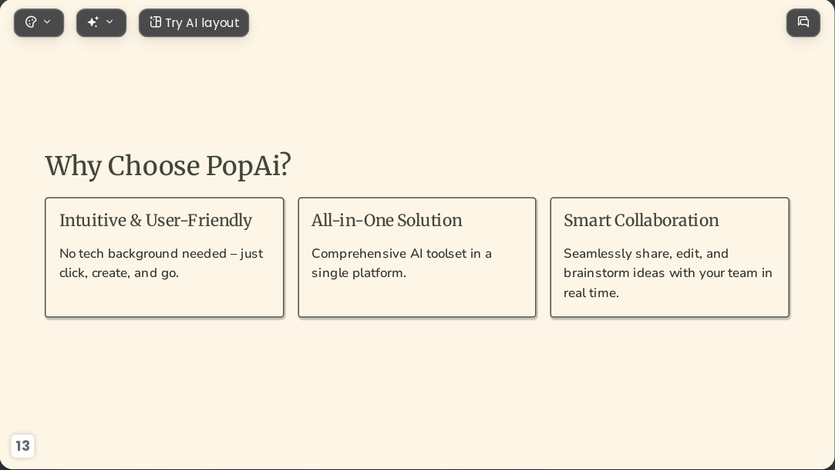The width and height of the screenshot is (835, 470).
Task: Open the AI sparkle edit menu
Action: pos(101,23)
